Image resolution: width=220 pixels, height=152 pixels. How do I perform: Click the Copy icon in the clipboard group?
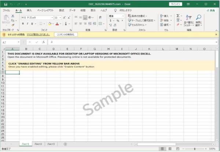[13, 21]
